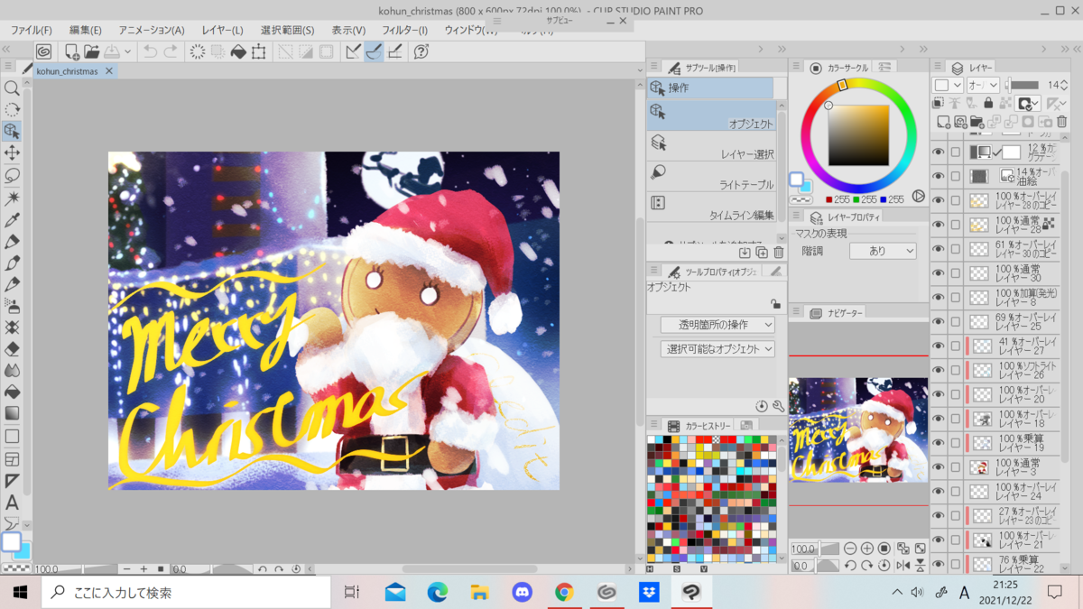Open Layer palette menu icon
The width and height of the screenshot is (1083, 609).
(x=940, y=68)
